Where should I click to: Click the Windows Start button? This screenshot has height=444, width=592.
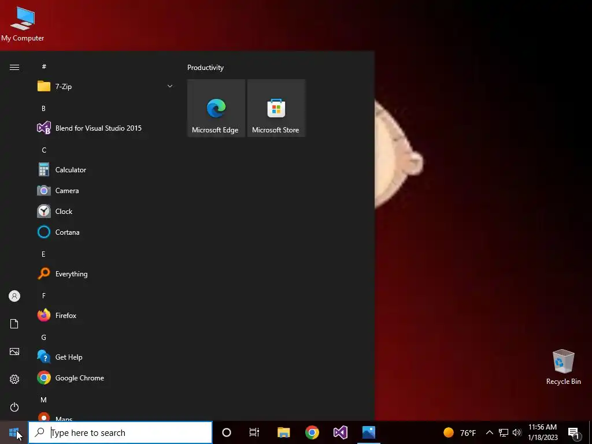click(x=14, y=432)
